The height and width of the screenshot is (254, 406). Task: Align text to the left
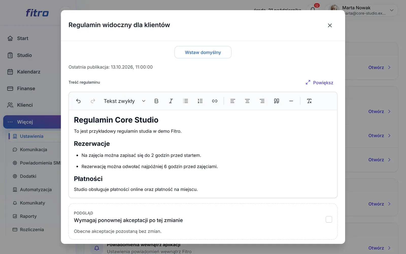coord(233,101)
